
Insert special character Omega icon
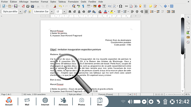click(x=120, y=6)
